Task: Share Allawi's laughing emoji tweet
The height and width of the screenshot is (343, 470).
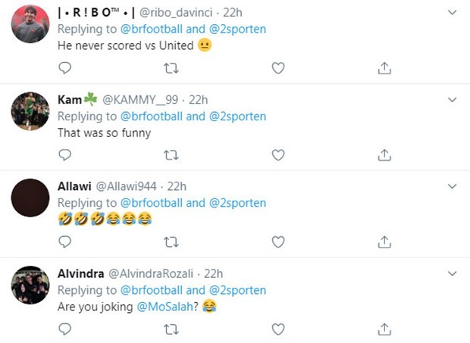Action: click(x=384, y=242)
